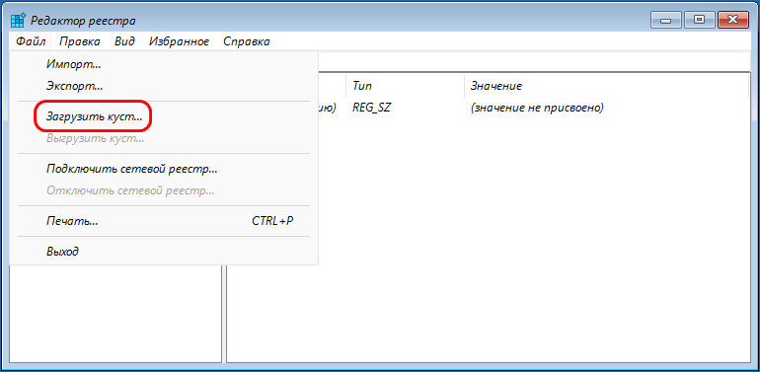The width and height of the screenshot is (760, 372).
Task: Minimize the Редактор реестра window
Action: (x=666, y=20)
